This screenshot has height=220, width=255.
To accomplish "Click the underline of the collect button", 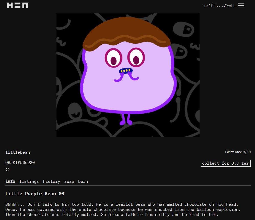I will pyautogui.click(x=225, y=166).
